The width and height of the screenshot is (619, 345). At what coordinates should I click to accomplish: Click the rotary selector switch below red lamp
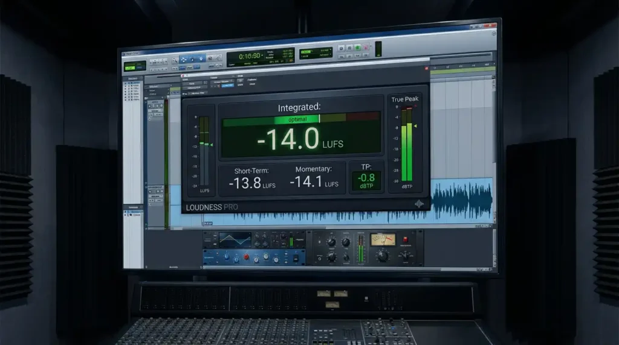405,256
